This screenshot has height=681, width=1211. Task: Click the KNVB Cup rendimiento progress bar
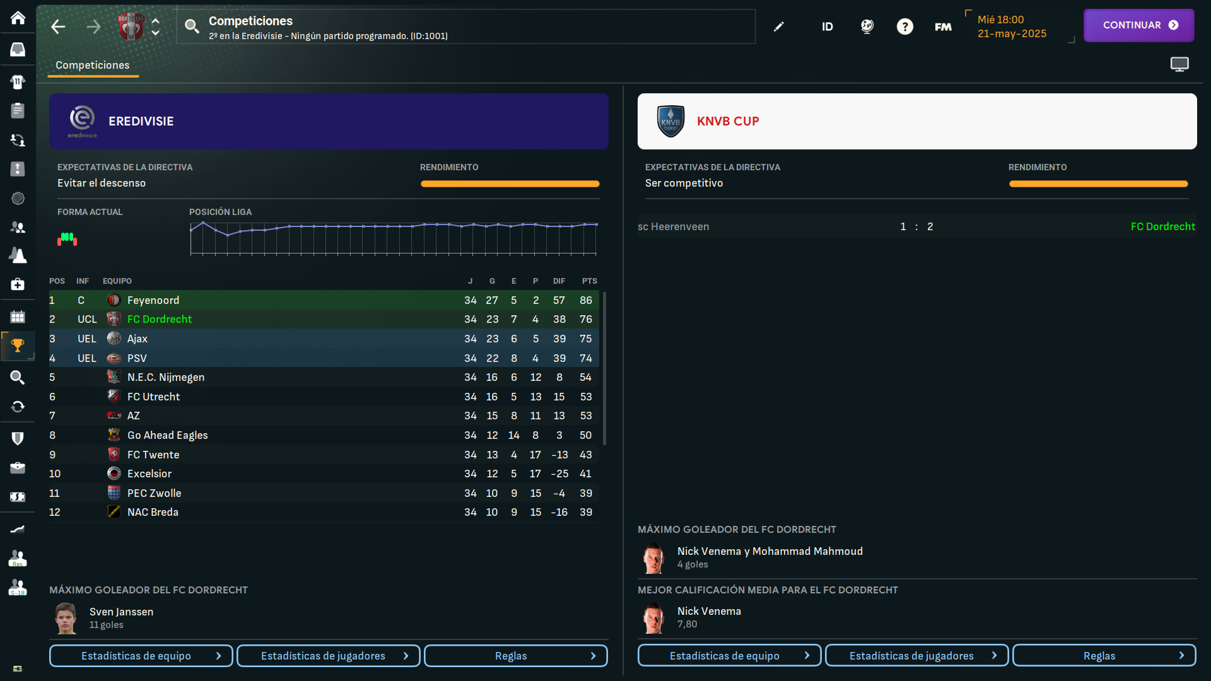pyautogui.click(x=1098, y=184)
